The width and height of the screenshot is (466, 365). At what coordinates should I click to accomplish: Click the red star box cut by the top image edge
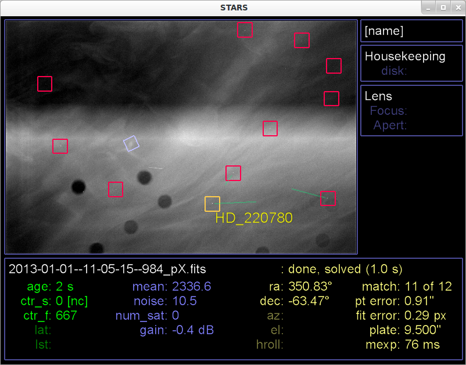coord(245,30)
